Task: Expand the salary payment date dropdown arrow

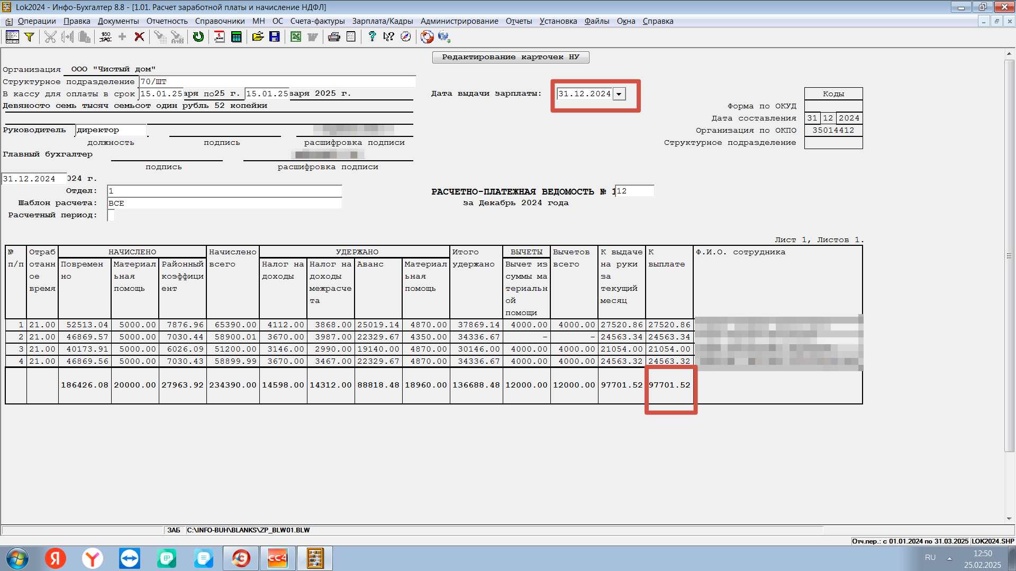Action: [x=619, y=94]
